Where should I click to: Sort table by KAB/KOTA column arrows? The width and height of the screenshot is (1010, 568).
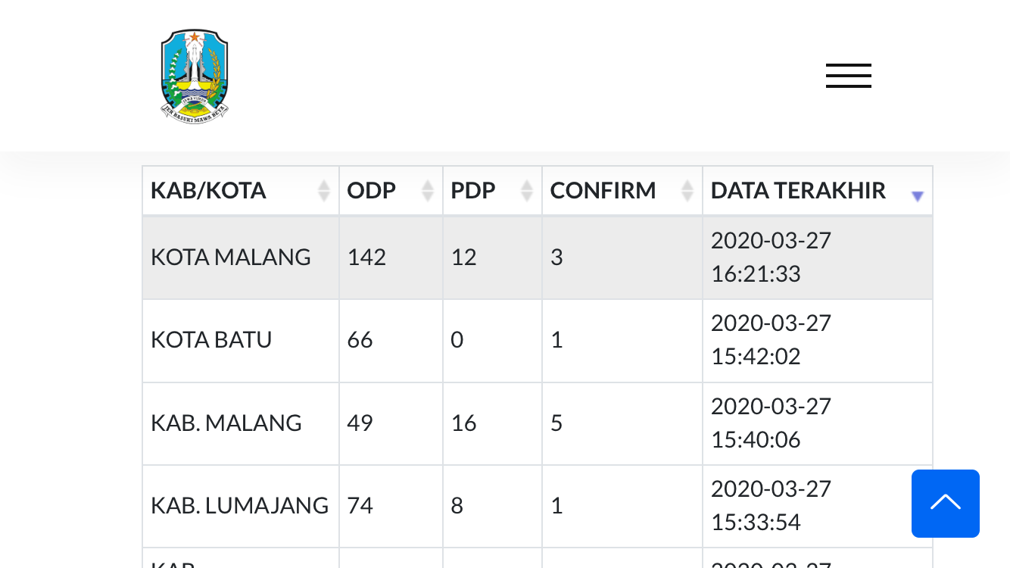[x=324, y=191]
